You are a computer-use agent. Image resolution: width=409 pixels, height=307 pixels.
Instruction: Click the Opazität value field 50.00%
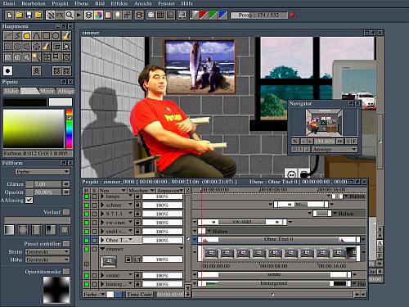coord(47,192)
